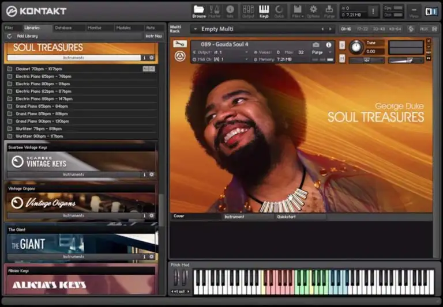Open the Files menu disk icon
Viewport: 443px width, 307px height.
(x=297, y=12)
